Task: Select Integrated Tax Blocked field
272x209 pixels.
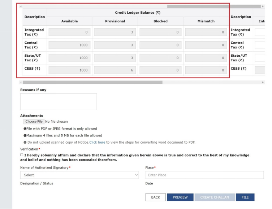Action: [160, 32]
